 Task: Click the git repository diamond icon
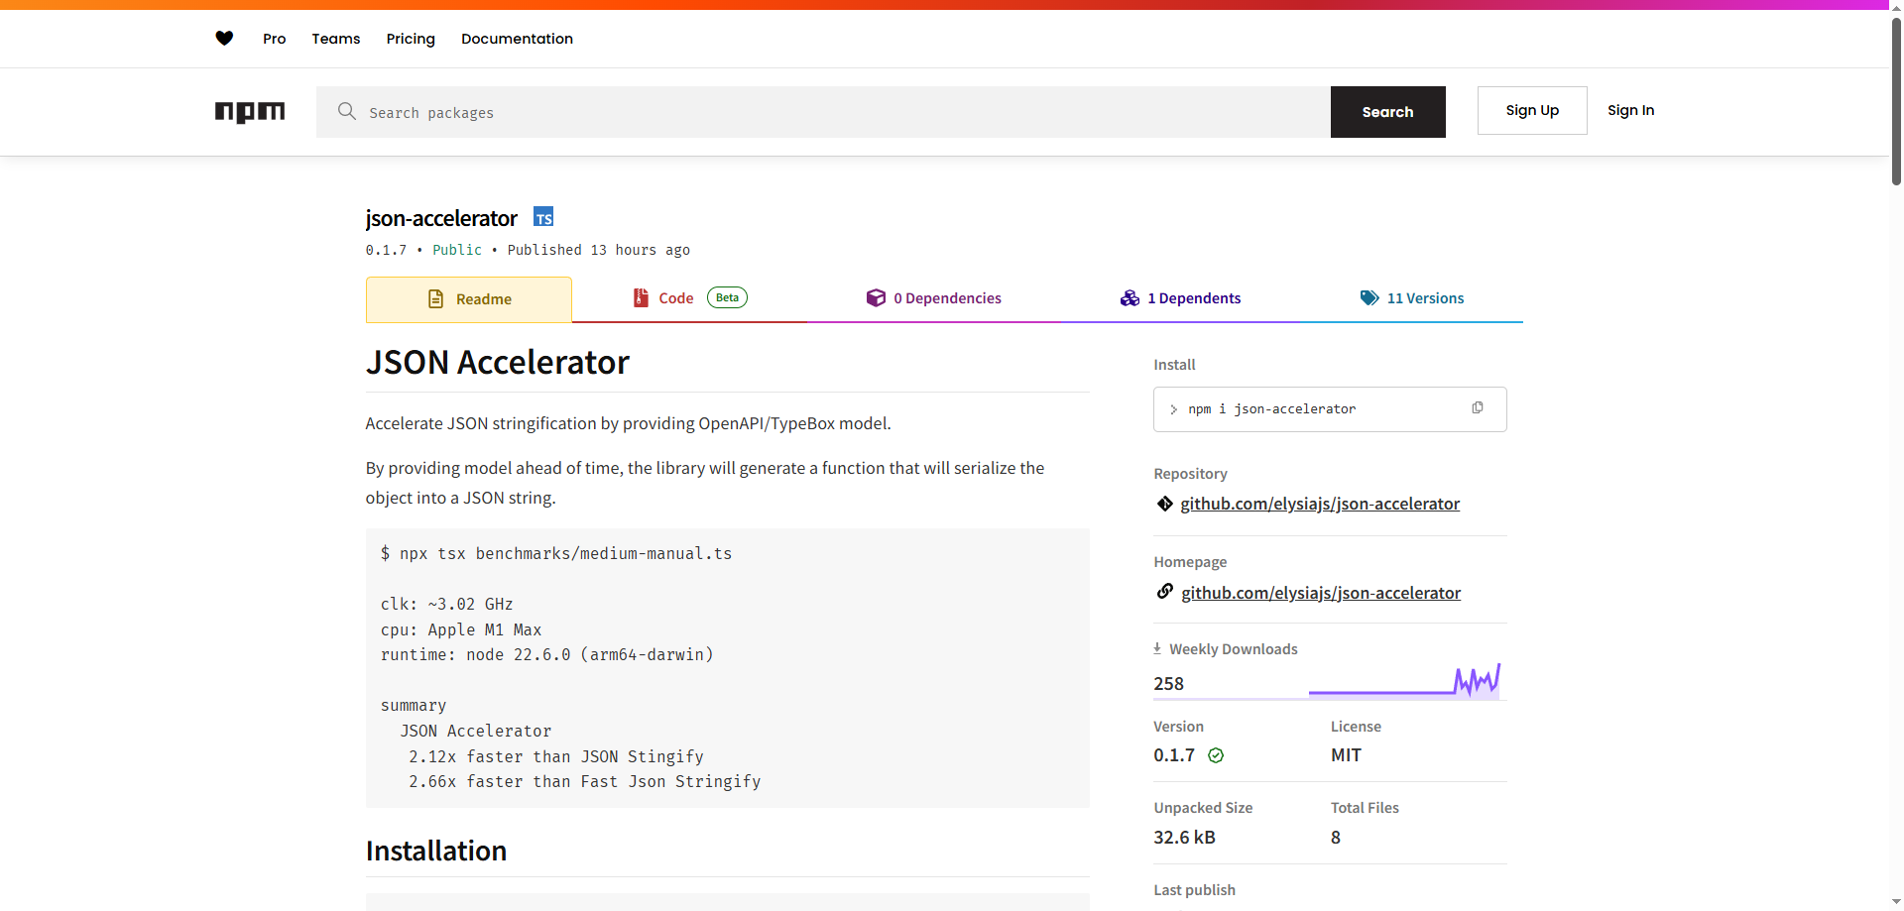click(1165, 504)
